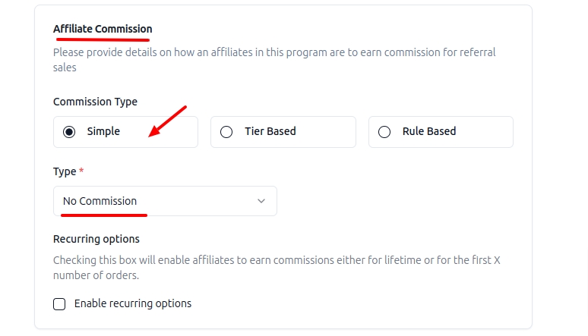Click the Commission Type field label

coord(95,102)
